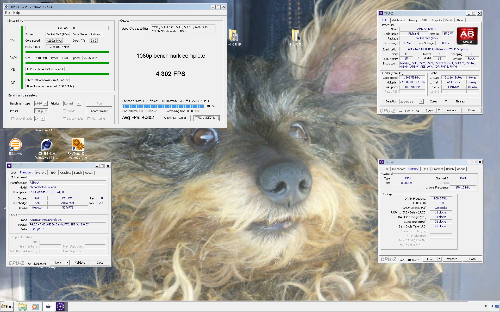Open the Help menu in HWBOT x265
This screenshot has height=312, width=500.
tap(16, 13)
